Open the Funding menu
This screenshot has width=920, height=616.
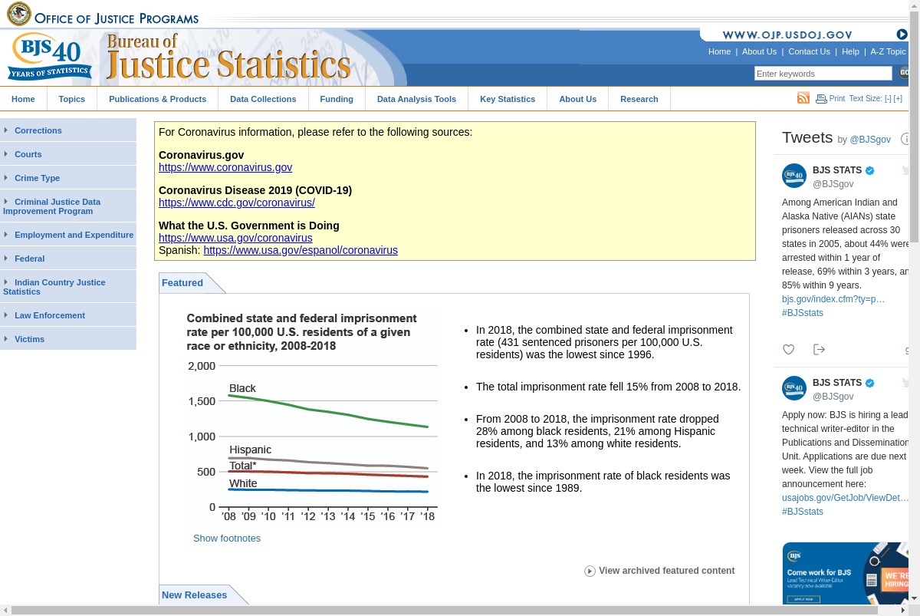coord(337,99)
